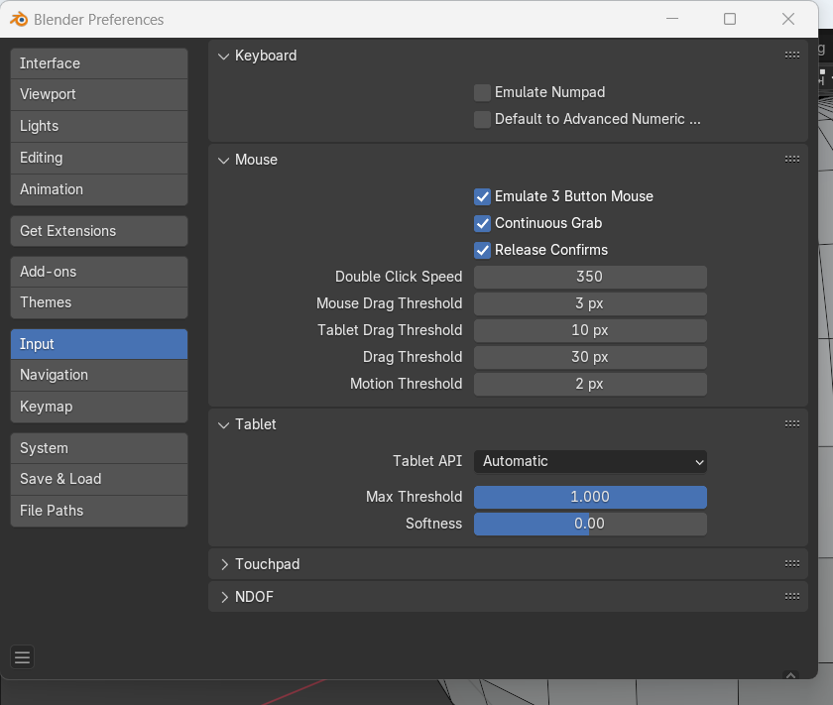Click Tablet panel drag grip icon

click(792, 423)
